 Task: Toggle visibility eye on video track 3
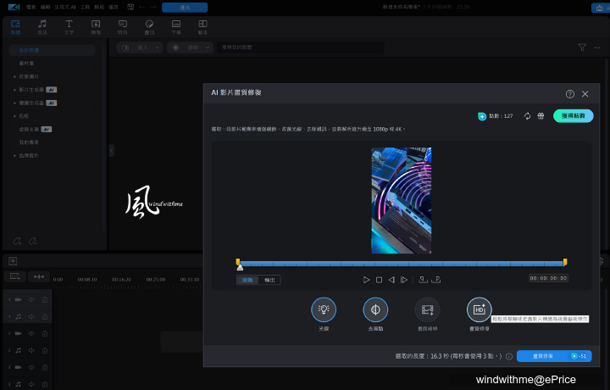[31, 367]
